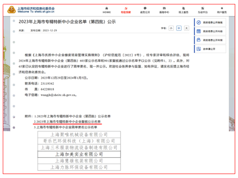The width and height of the screenshot is (238, 178).
Task: Open the 新闻中心 navigation icon
Action: [164, 8]
